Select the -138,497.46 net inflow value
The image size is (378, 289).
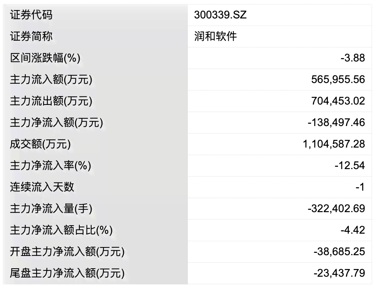pyautogui.click(x=336, y=123)
